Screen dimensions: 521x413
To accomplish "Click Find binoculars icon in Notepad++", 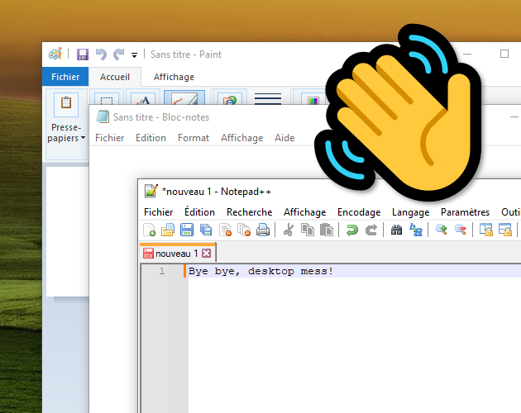I will click(x=396, y=230).
